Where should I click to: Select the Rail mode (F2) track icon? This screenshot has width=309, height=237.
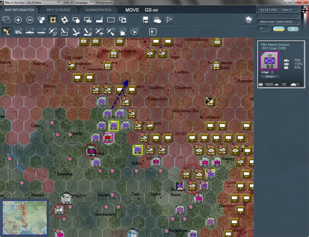click(x=18, y=32)
